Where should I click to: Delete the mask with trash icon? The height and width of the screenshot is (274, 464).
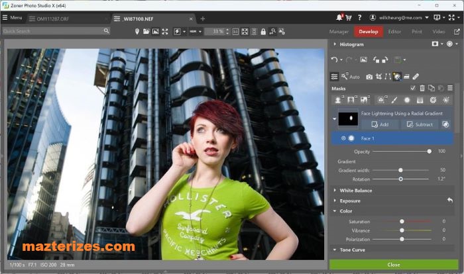tap(422, 88)
